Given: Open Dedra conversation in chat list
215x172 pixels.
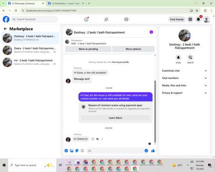Looking at the screenshot, I should pyautogui.click(x=30, y=50).
